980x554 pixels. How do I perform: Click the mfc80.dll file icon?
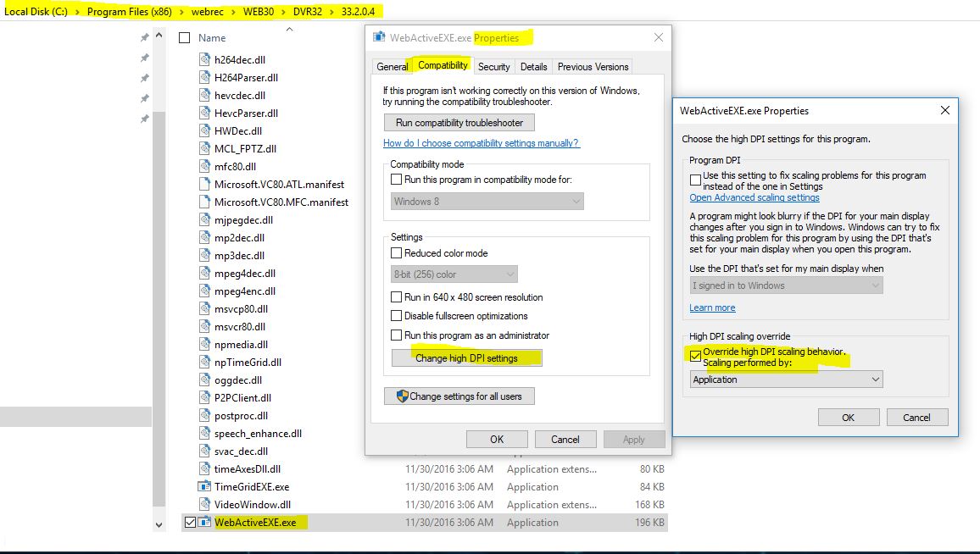(204, 166)
